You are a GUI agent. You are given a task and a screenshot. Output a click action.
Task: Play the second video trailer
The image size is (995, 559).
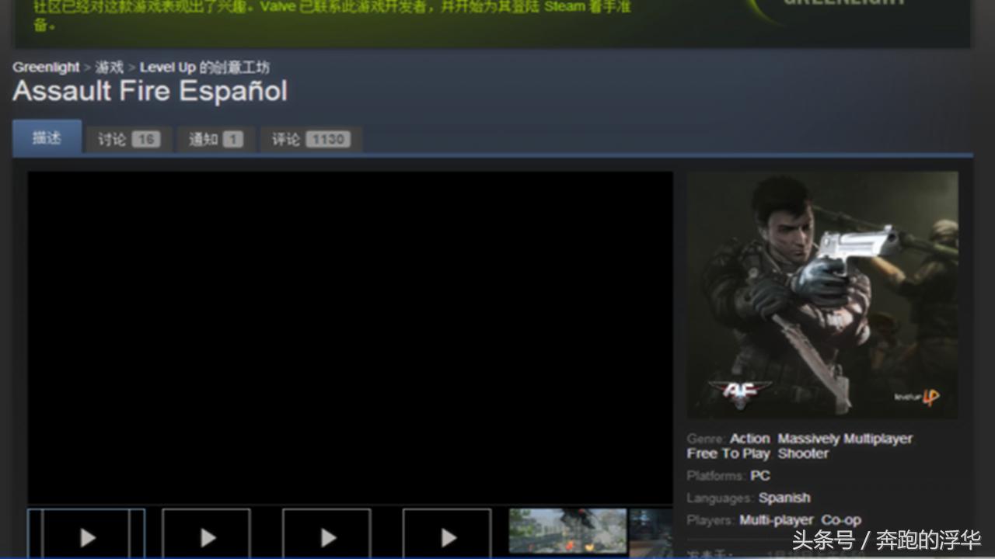pyautogui.click(x=206, y=536)
